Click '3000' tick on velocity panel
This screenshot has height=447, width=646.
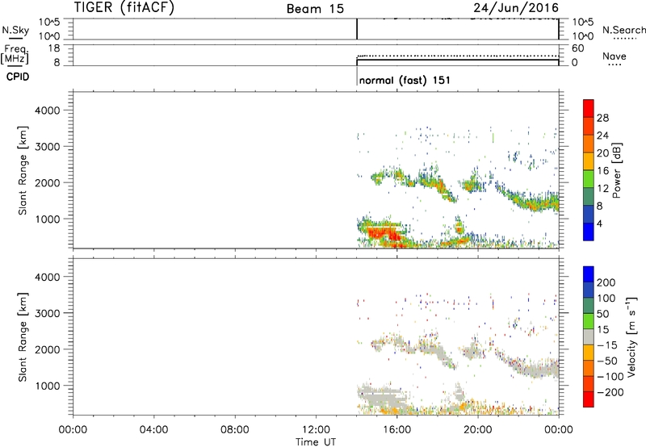[47, 313]
